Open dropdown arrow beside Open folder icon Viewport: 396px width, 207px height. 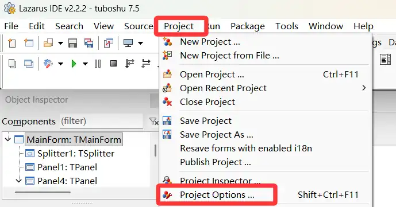pyautogui.click(x=60, y=44)
